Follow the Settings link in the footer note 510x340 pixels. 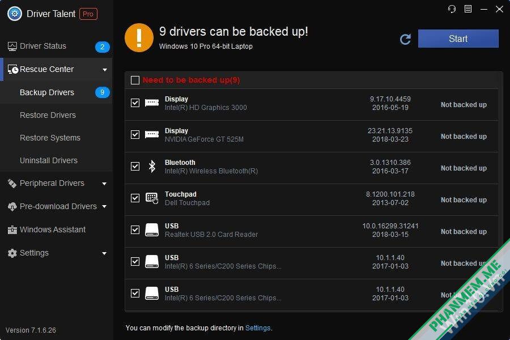coord(258,328)
